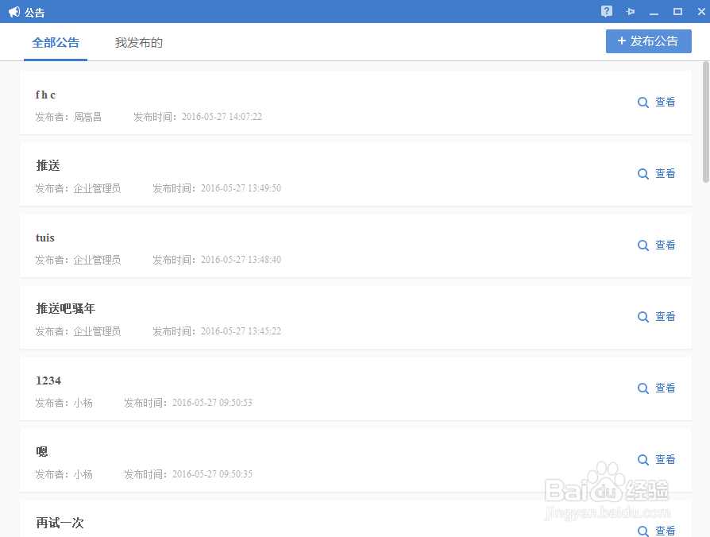Select announcement title '嗯'
The image size is (710, 537).
click(x=41, y=452)
